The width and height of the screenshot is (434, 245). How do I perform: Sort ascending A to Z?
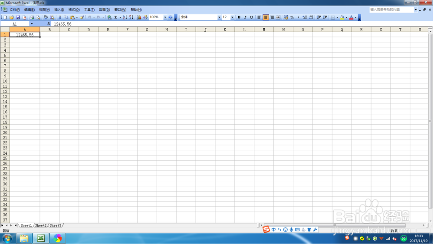(125, 17)
